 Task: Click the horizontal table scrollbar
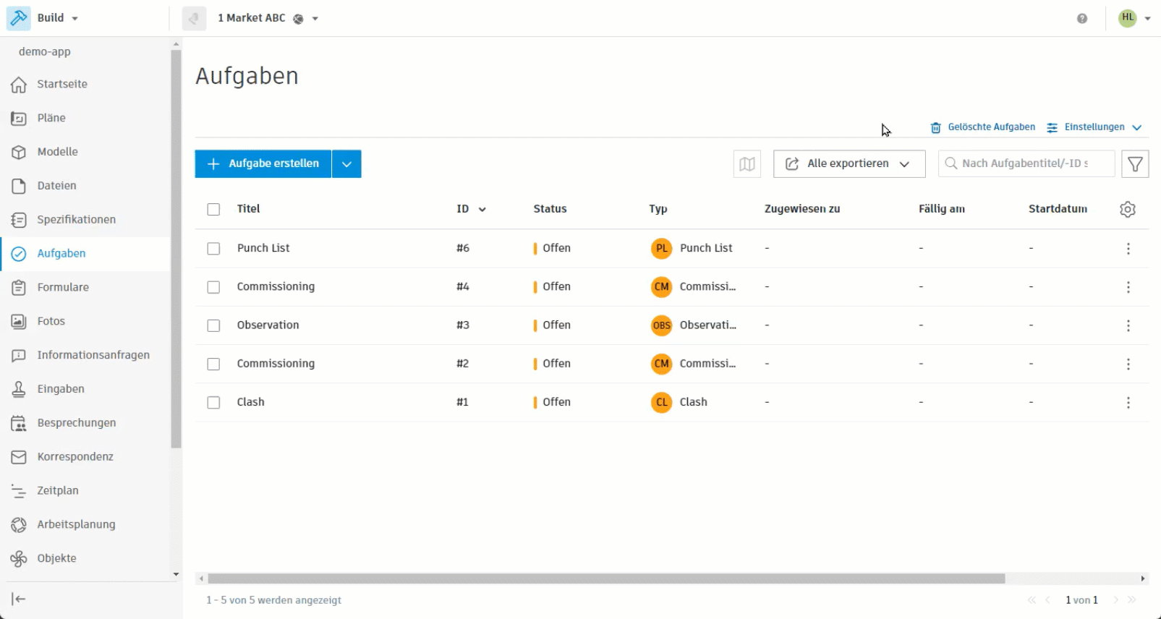tap(606, 579)
